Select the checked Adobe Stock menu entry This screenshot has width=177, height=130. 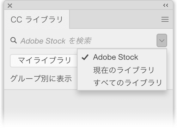coord(122,57)
